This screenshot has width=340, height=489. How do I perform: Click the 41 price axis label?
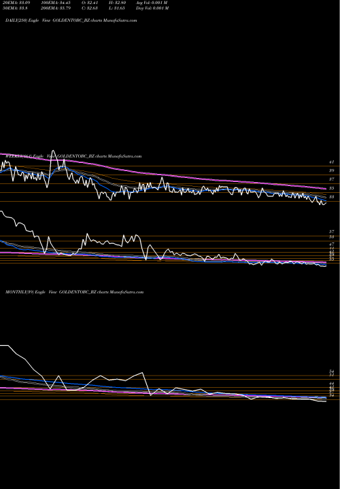click(x=332, y=162)
